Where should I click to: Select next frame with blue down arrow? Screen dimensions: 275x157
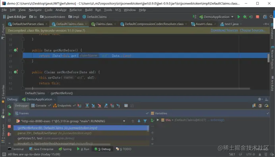139,121
